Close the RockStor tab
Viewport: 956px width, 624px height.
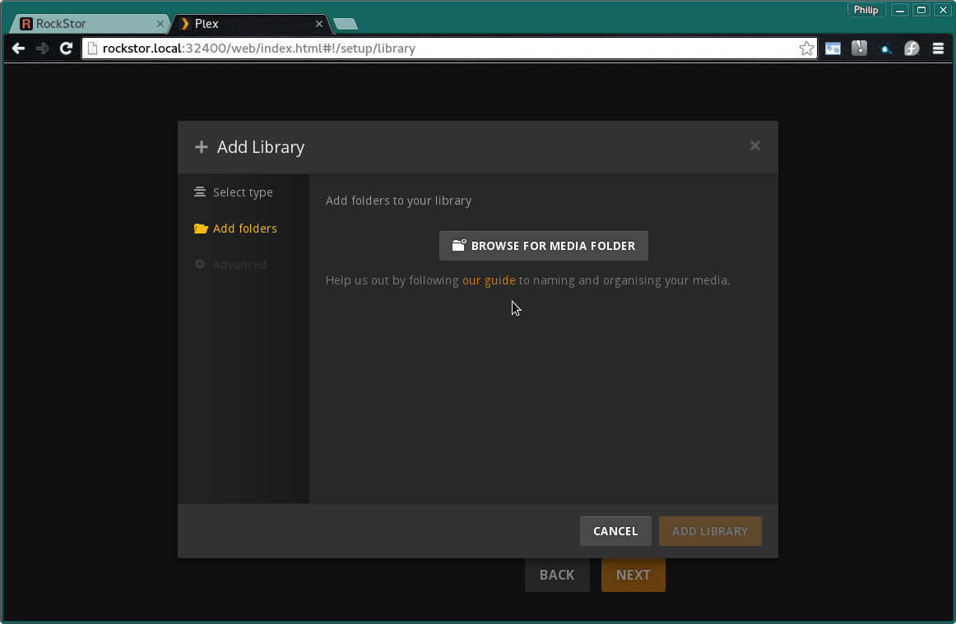[x=160, y=24]
